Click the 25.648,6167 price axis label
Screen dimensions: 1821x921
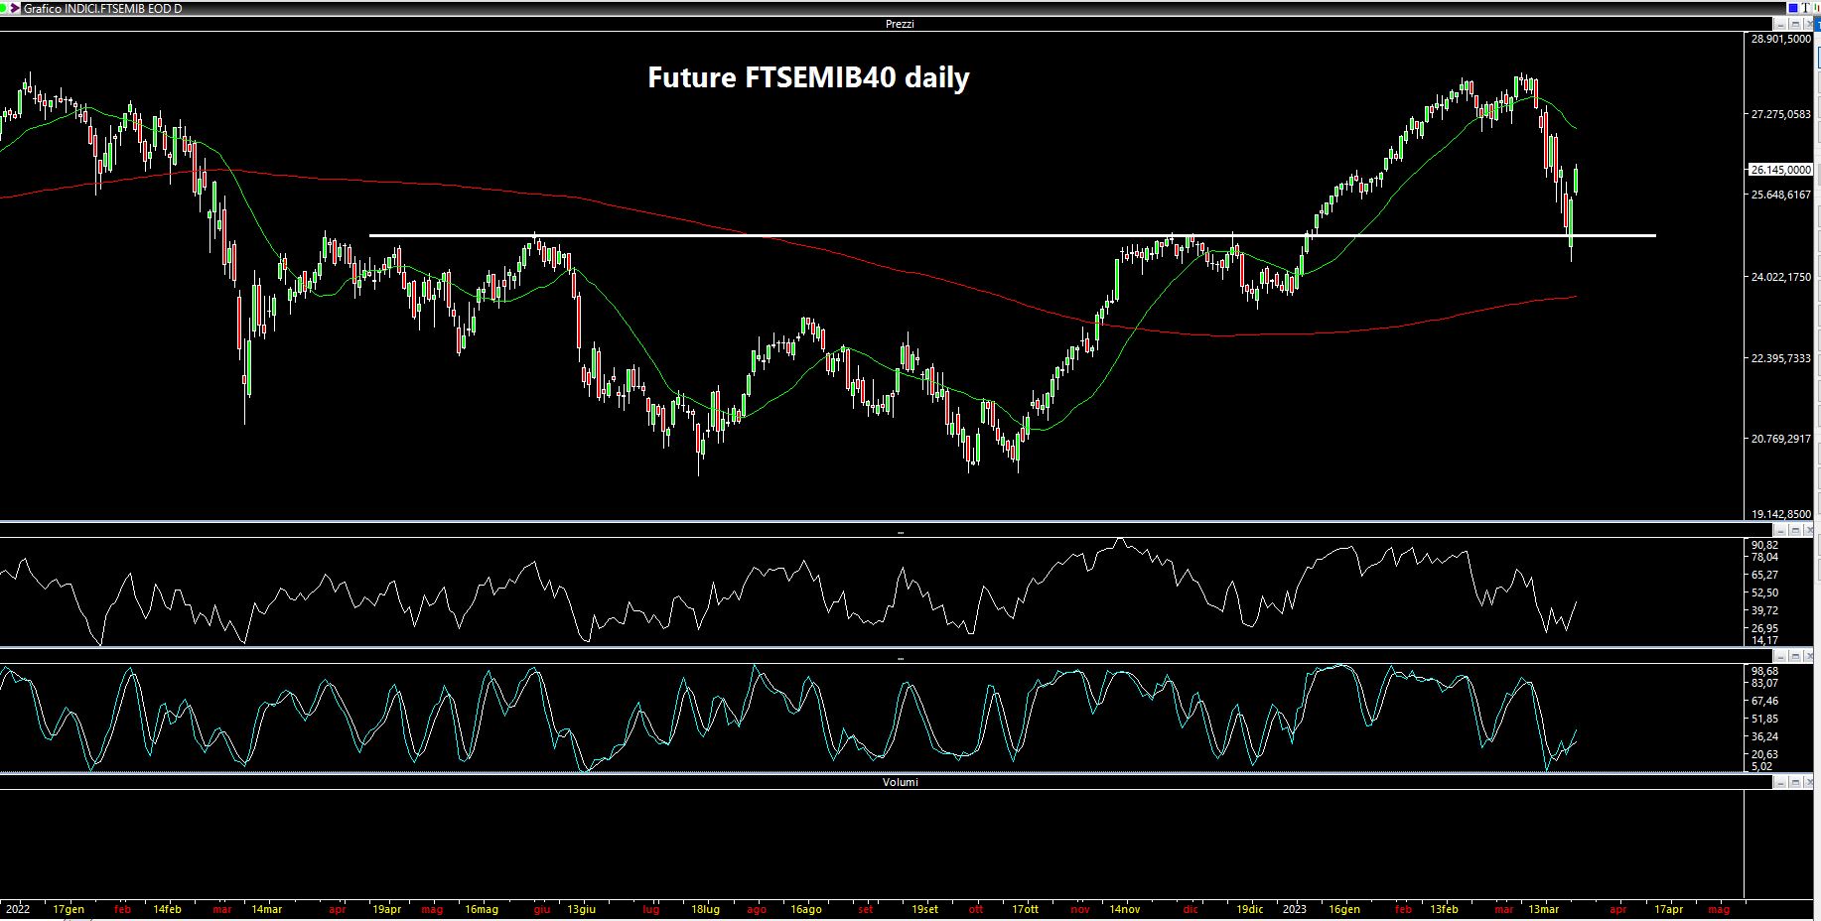pyautogui.click(x=1780, y=195)
